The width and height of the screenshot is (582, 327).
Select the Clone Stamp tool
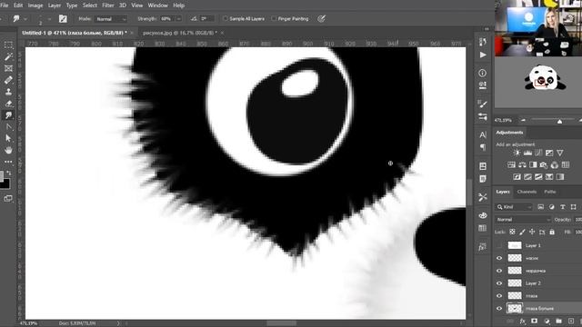click(x=8, y=92)
